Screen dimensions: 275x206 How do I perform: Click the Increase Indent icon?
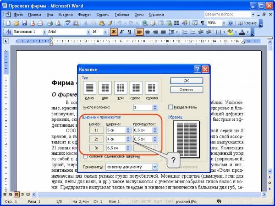[209, 32]
